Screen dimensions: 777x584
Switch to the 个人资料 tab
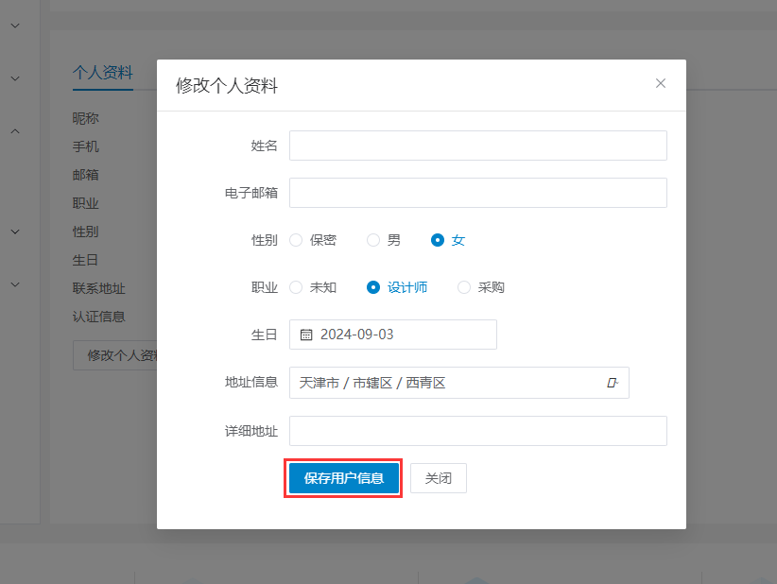click(103, 73)
